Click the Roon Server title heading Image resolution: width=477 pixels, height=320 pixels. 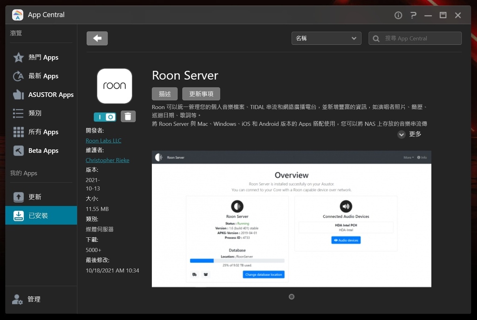[185, 75]
